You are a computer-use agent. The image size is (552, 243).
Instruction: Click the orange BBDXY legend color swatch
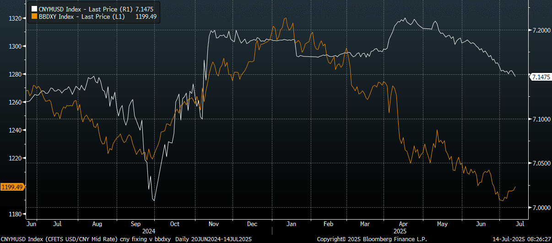33,16
